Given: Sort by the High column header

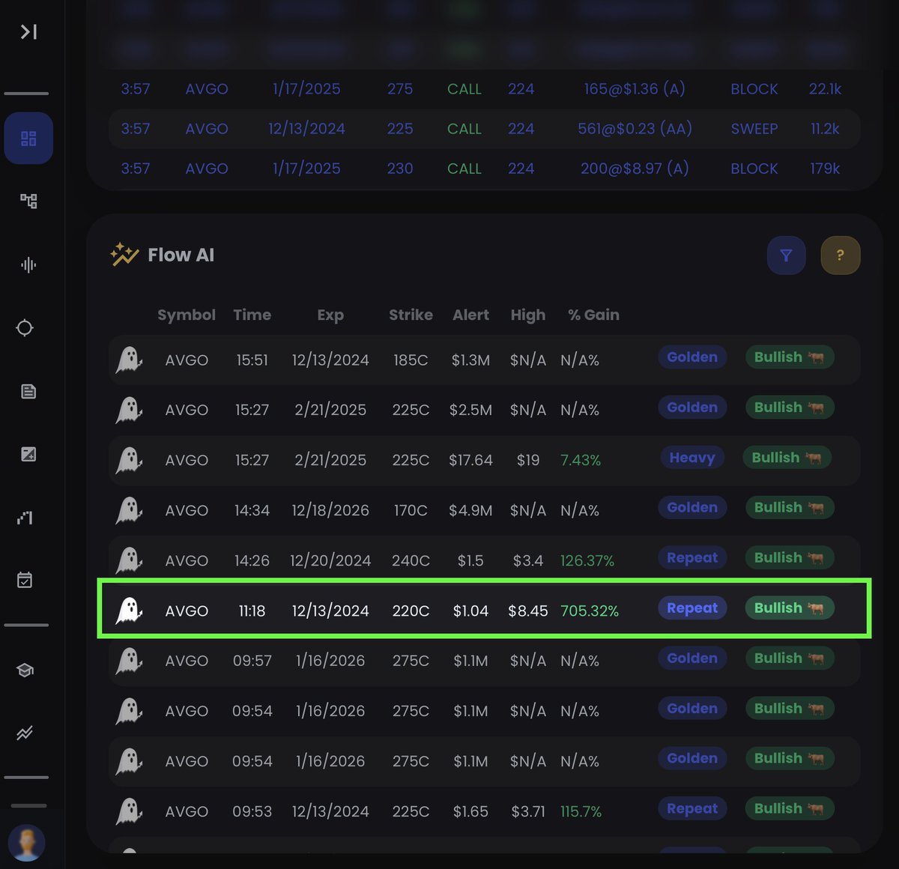Looking at the screenshot, I should pos(528,315).
